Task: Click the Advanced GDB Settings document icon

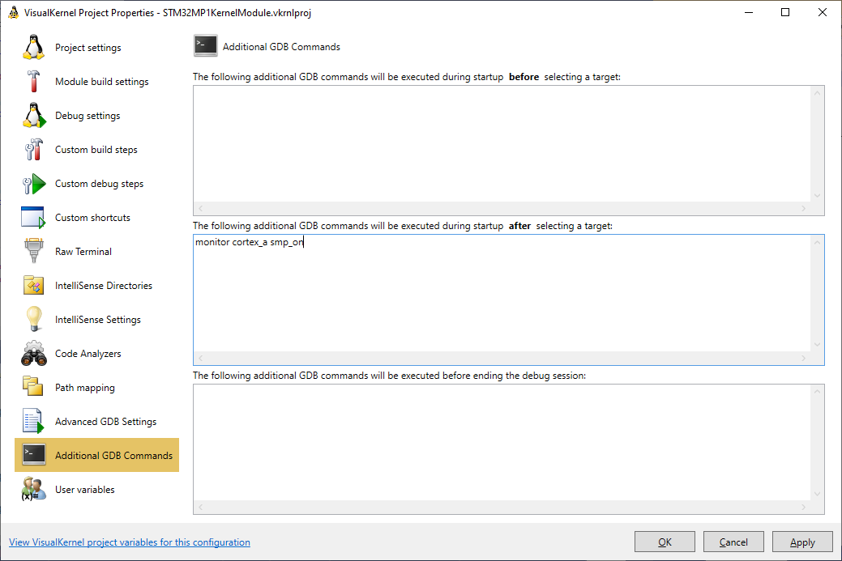Action: (x=32, y=422)
